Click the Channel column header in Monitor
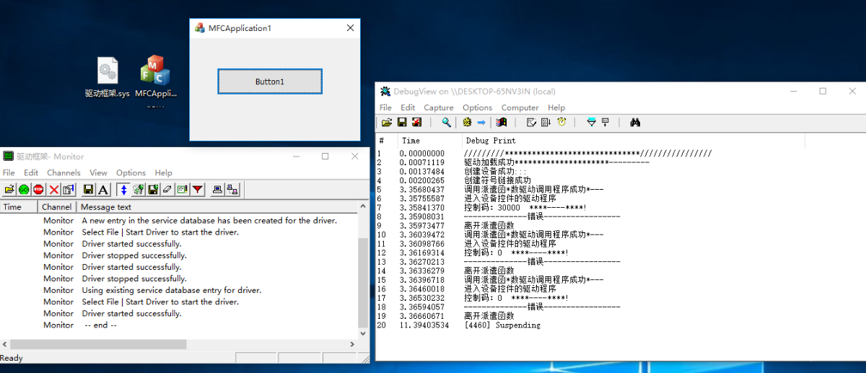Viewport: 866px width, 373px height. (x=57, y=207)
